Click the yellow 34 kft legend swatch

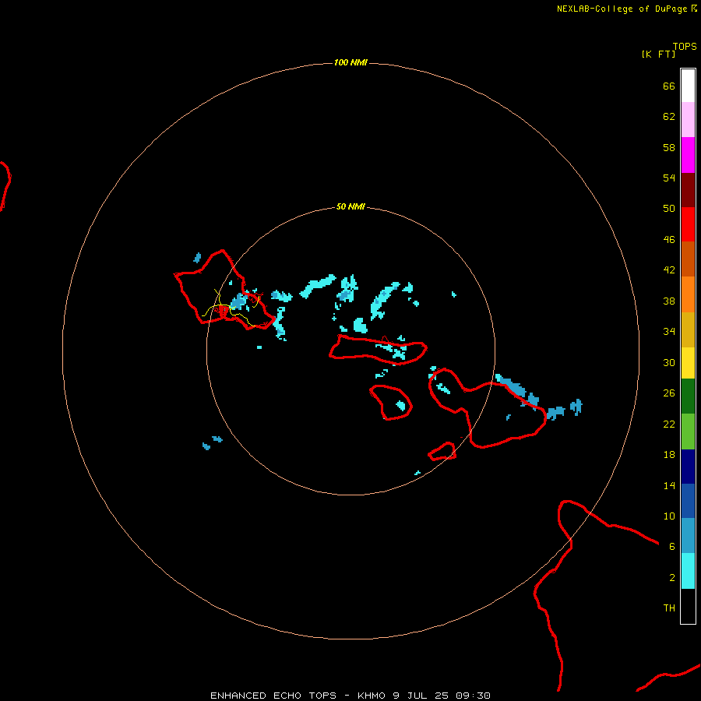(x=688, y=363)
